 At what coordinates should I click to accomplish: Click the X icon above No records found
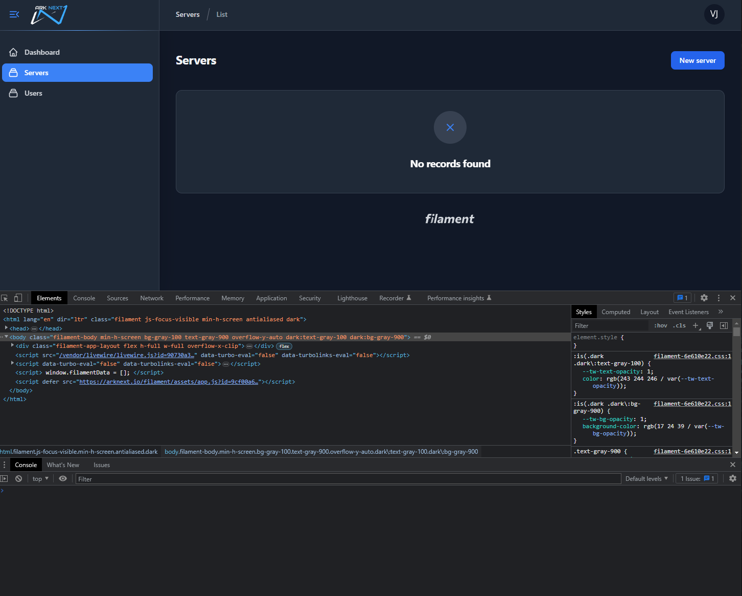(450, 127)
